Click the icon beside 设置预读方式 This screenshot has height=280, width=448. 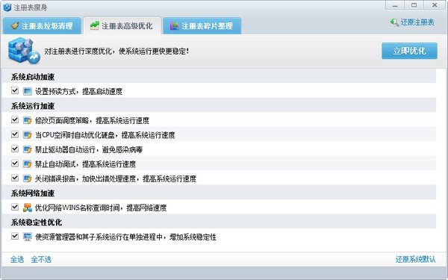click(x=28, y=91)
